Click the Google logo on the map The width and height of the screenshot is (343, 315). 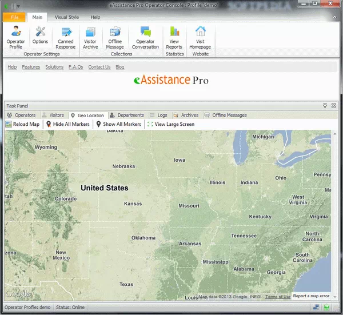[x=18, y=294]
